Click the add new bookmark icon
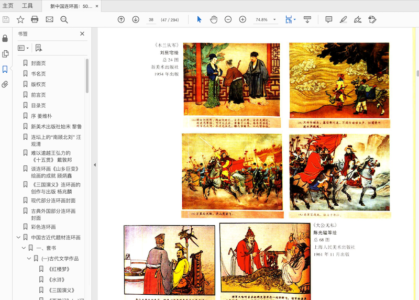The width and height of the screenshot is (419, 300). pyautogui.click(x=39, y=48)
